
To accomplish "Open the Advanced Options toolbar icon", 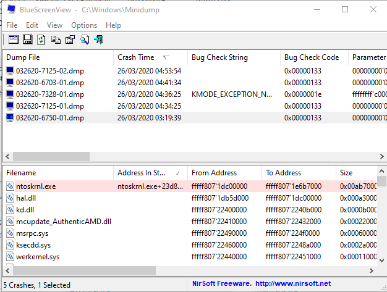I will pyautogui.click(x=14, y=40).
